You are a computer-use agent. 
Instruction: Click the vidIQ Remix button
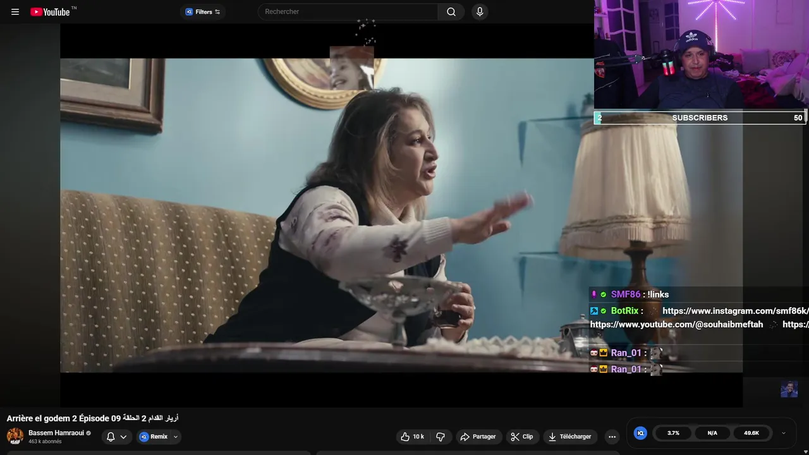tap(154, 436)
